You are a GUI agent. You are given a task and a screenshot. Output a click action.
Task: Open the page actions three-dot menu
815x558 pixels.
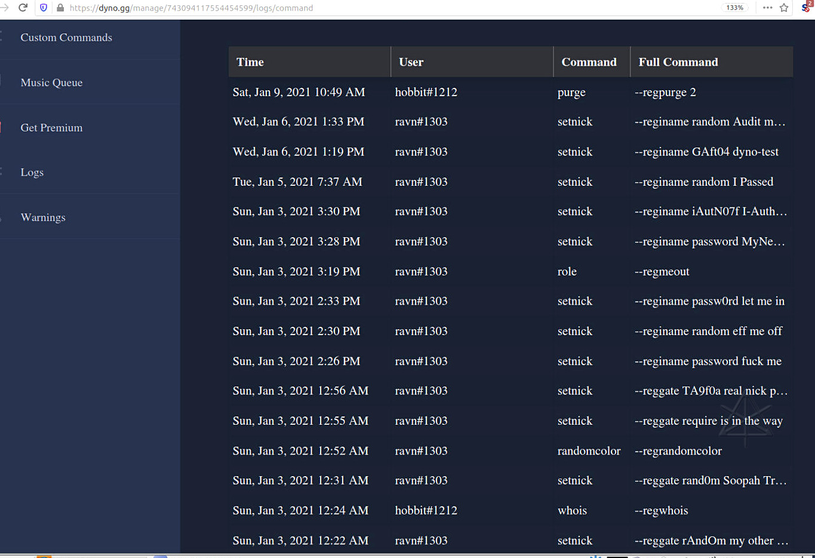767,8
